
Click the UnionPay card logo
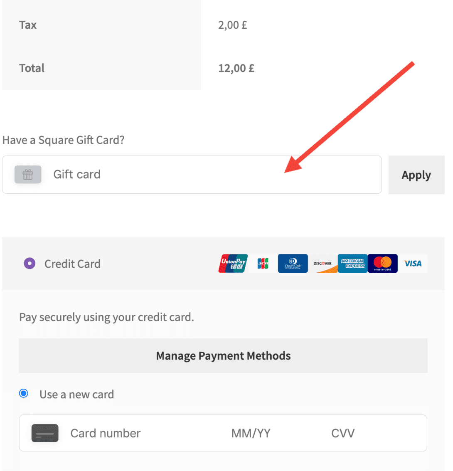233,264
